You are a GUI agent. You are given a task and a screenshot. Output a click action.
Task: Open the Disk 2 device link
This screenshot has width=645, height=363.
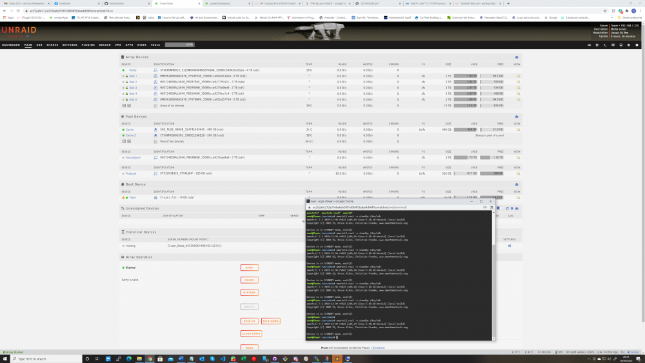coord(133,82)
